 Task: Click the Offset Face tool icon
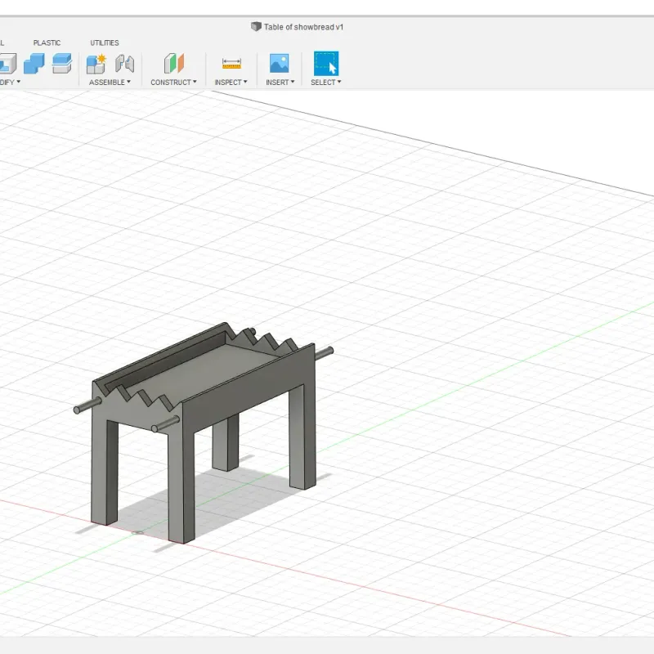[62, 64]
